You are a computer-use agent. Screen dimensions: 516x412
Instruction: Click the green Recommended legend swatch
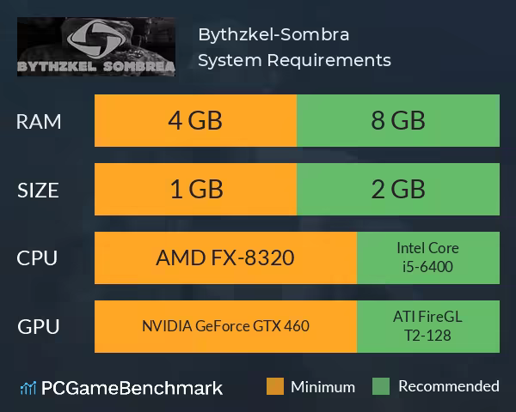click(x=382, y=386)
